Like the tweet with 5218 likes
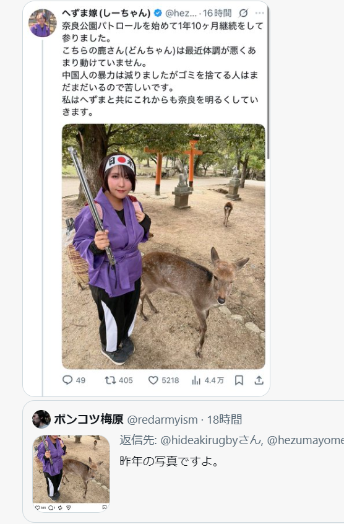The width and height of the screenshot is (344, 524). point(153,380)
